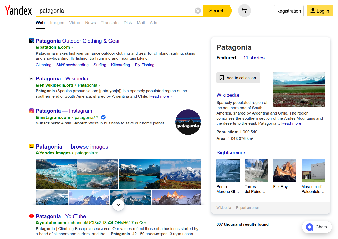Click the Patagonia.com favicon
The image size is (338, 239).
point(31,41)
